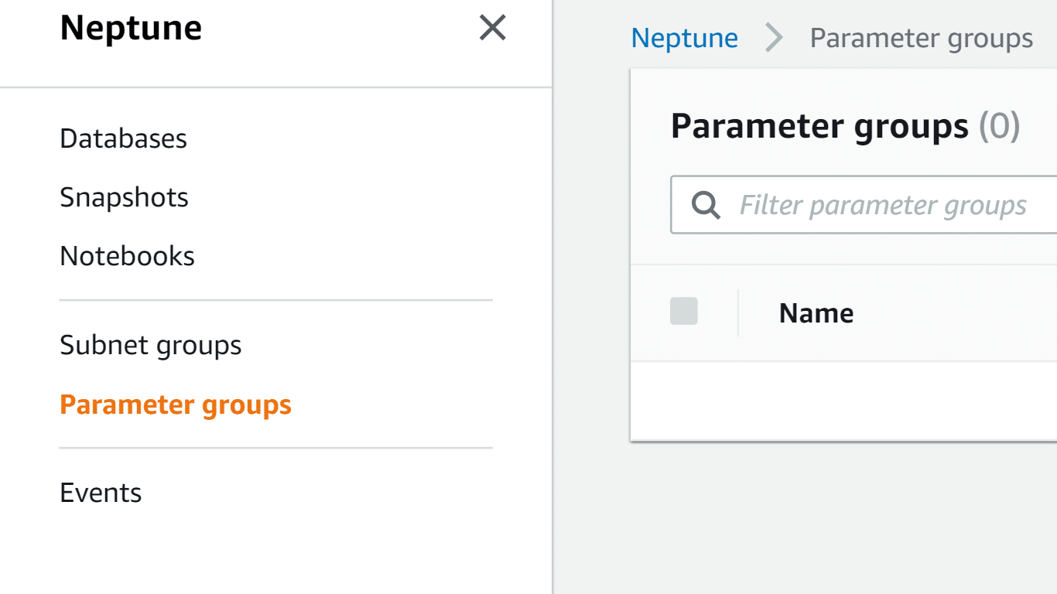The width and height of the screenshot is (1057, 594).
Task: Select the Databases sidebar entry
Action: pyautogui.click(x=123, y=138)
